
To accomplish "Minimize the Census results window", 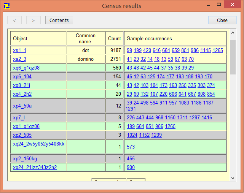I will pyautogui.click(x=209, y=5).
